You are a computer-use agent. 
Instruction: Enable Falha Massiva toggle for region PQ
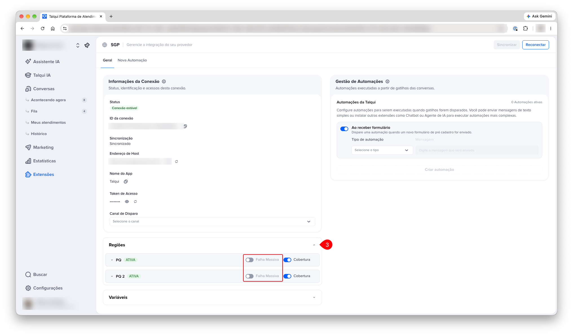tap(250, 260)
